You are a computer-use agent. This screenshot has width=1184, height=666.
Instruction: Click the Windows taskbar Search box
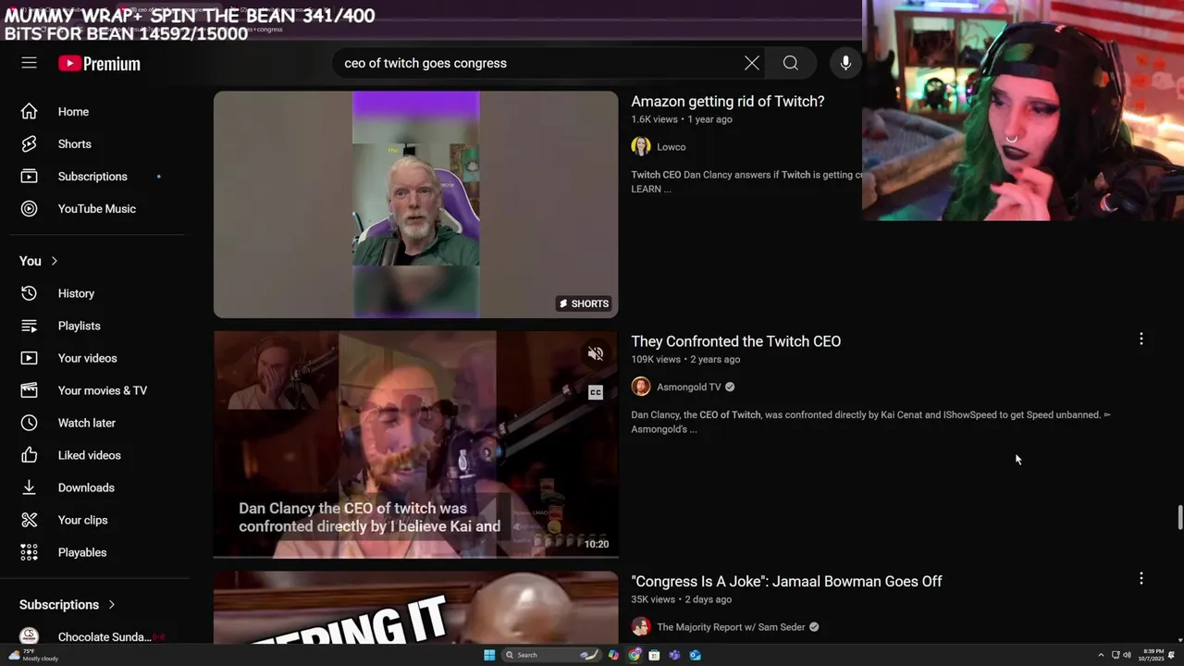click(550, 655)
